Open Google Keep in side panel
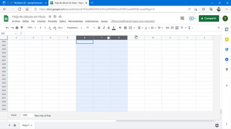Viewport: 231px width, 129px height. pyautogui.click(x=227, y=39)
